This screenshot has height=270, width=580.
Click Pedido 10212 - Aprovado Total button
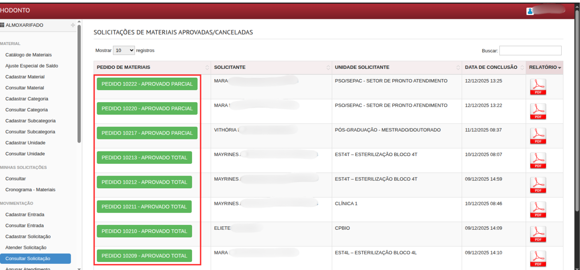tap(144, 182)
